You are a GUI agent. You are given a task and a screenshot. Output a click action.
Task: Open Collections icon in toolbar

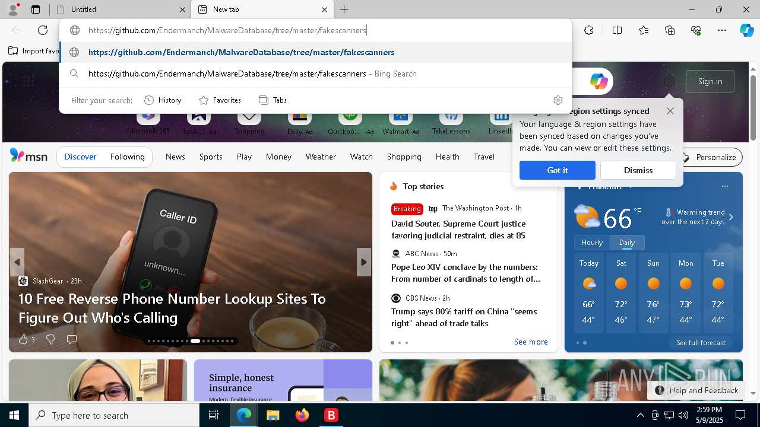pyautogui.click(x=670, y=30)
